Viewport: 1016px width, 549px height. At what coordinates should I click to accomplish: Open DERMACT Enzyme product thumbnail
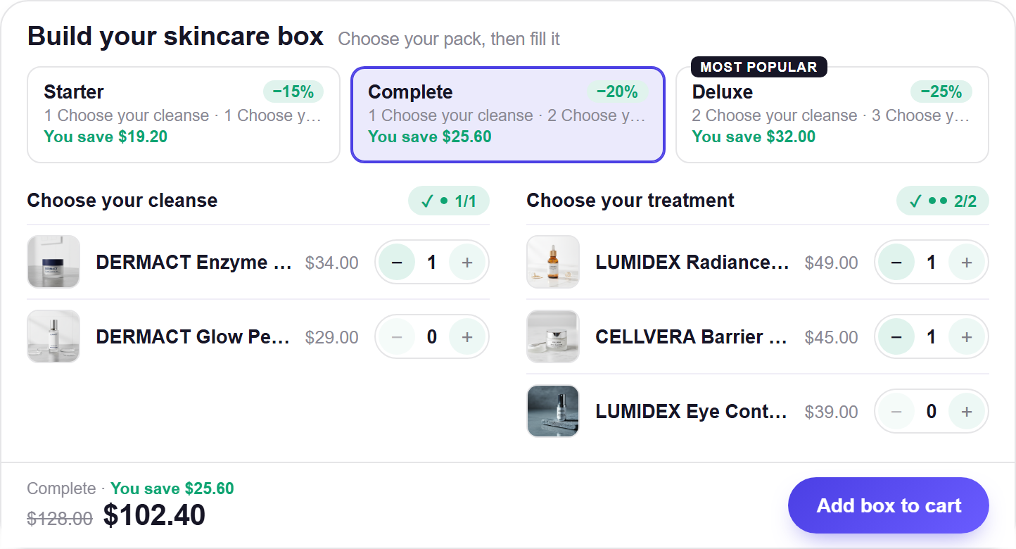point(53,262)
